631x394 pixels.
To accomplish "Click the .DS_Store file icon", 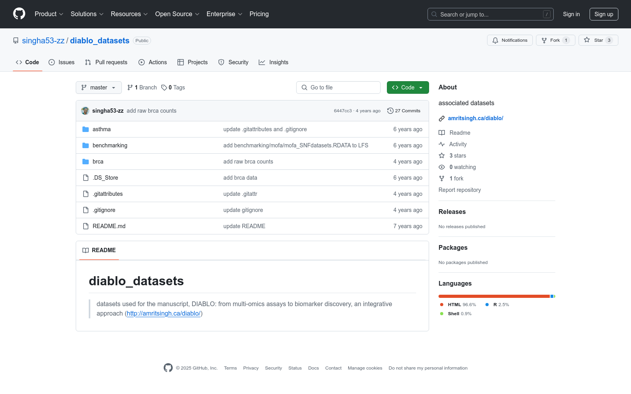I will tap(86, 178).
